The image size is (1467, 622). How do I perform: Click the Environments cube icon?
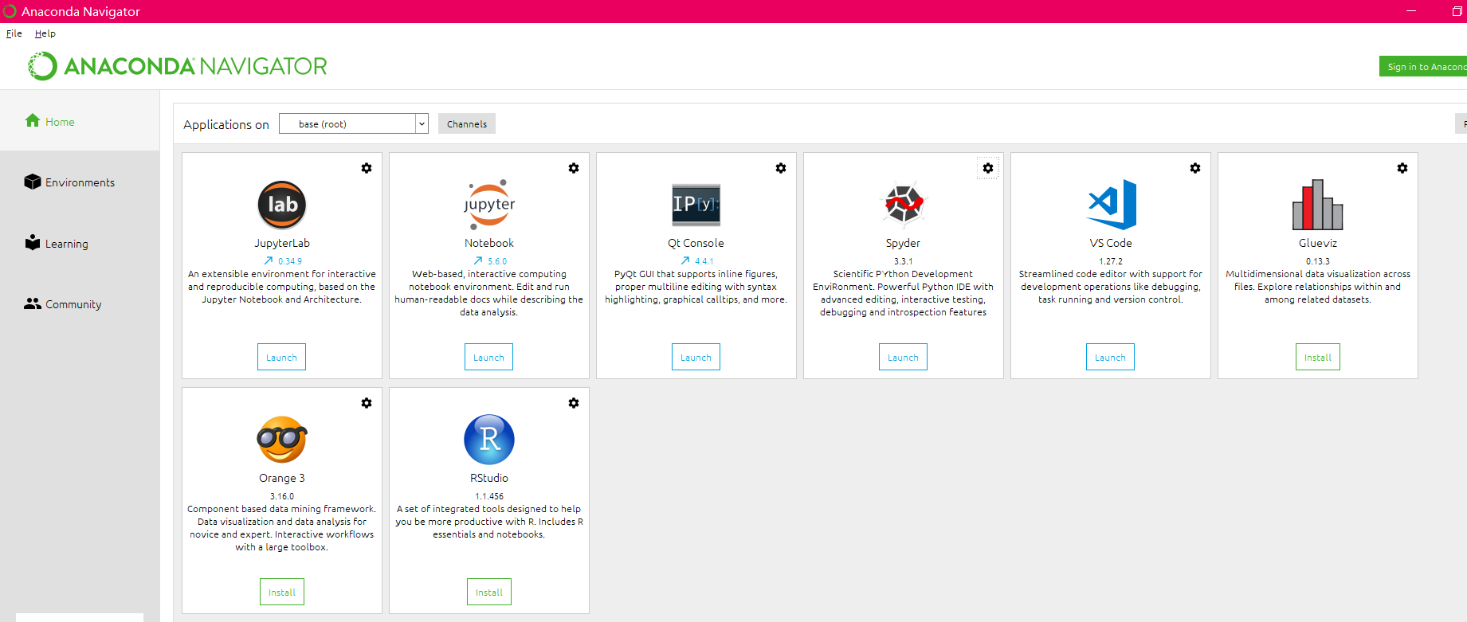click(33, 182)
